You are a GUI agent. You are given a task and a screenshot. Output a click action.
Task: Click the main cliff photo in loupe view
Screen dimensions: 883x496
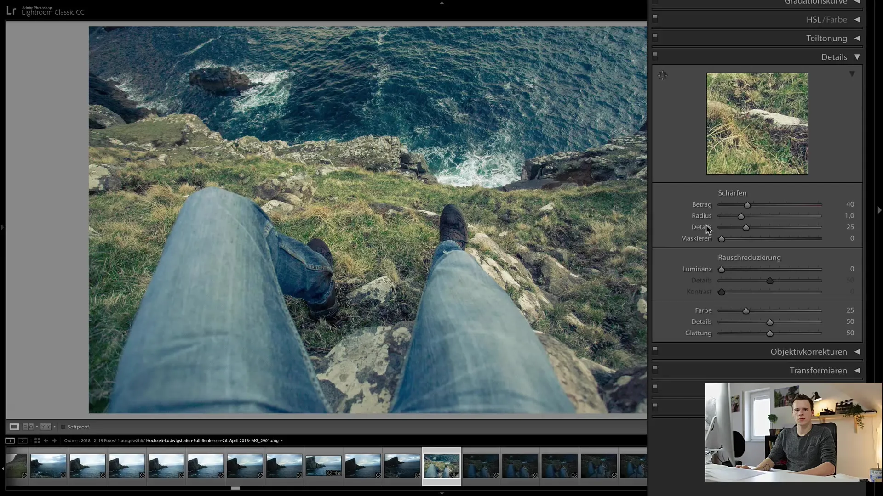tap(367, 220)
